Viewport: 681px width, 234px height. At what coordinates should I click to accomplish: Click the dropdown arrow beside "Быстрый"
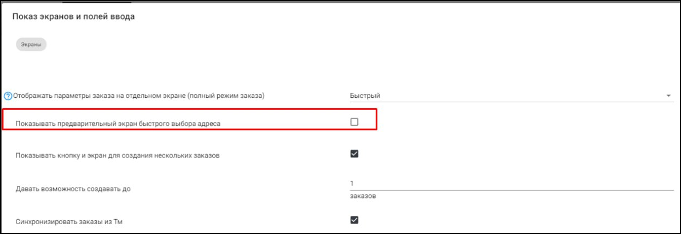pos(668,96)
